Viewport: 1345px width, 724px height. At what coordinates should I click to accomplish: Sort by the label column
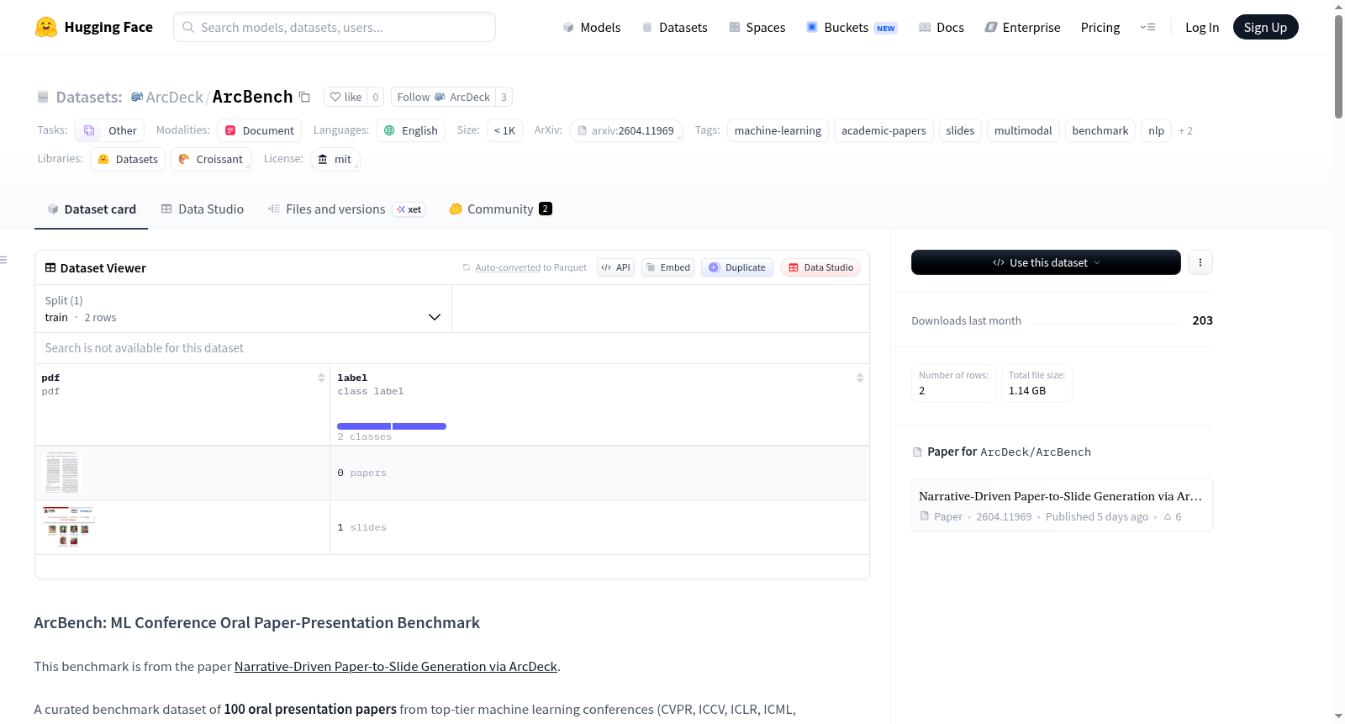tap(860, 378)
